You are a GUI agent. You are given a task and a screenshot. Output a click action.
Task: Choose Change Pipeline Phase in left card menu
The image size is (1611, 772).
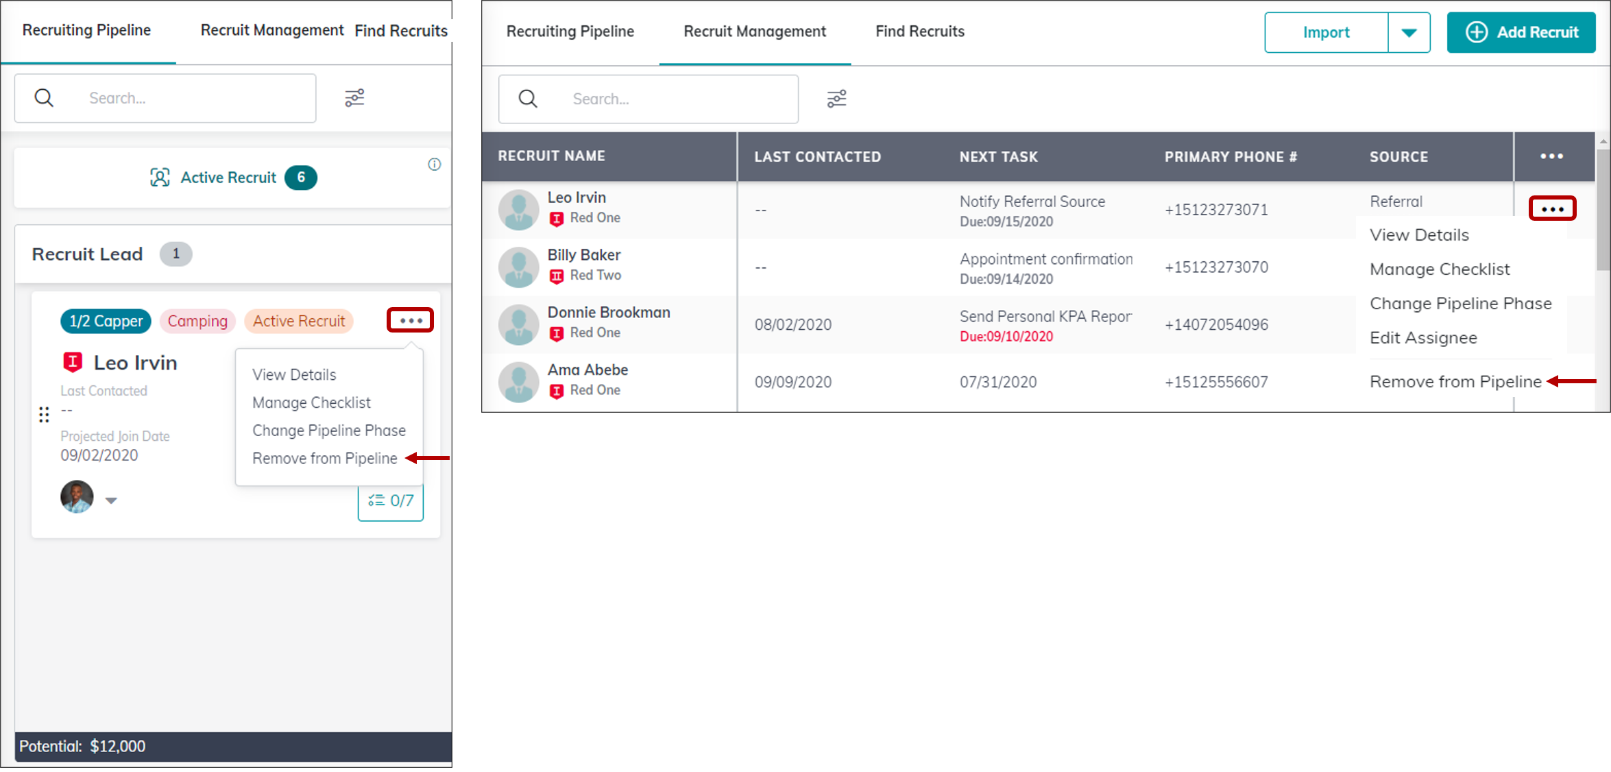point(328,431)
